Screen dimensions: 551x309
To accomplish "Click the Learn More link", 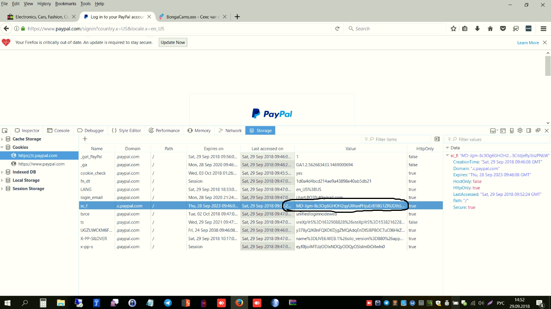I will pyautogui.click(x=528, y=43).
